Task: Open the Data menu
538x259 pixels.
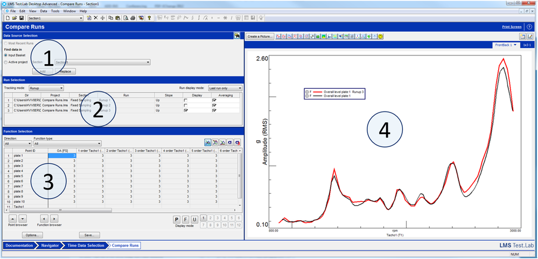Action: click(x=44, y=11)
